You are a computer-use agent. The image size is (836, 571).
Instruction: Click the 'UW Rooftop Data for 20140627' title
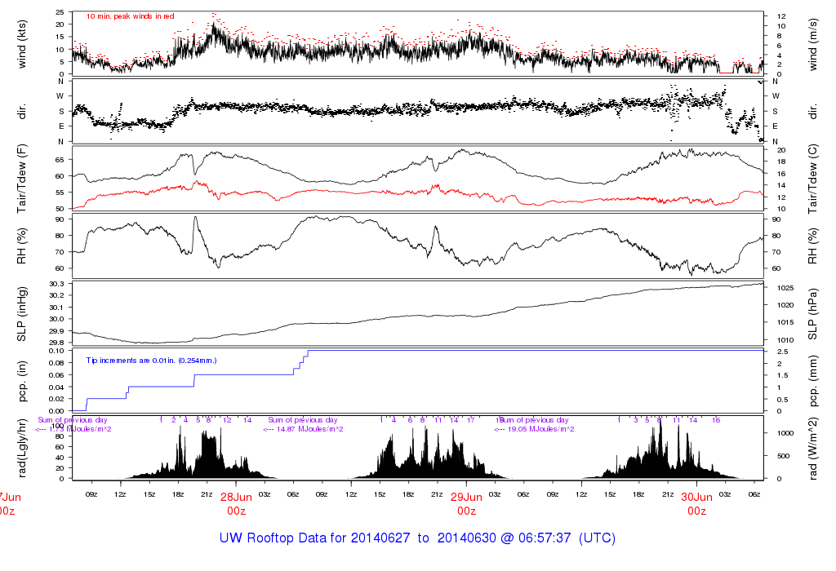point(314,538)
